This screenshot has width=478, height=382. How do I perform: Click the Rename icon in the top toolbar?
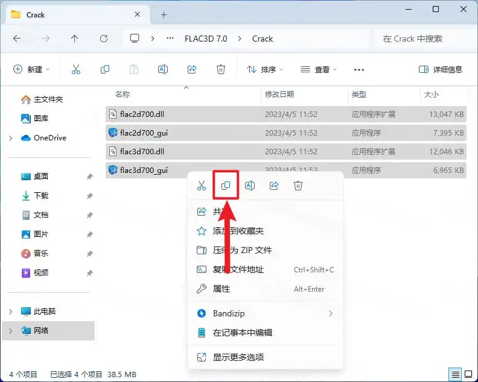(x=163, y=70)
